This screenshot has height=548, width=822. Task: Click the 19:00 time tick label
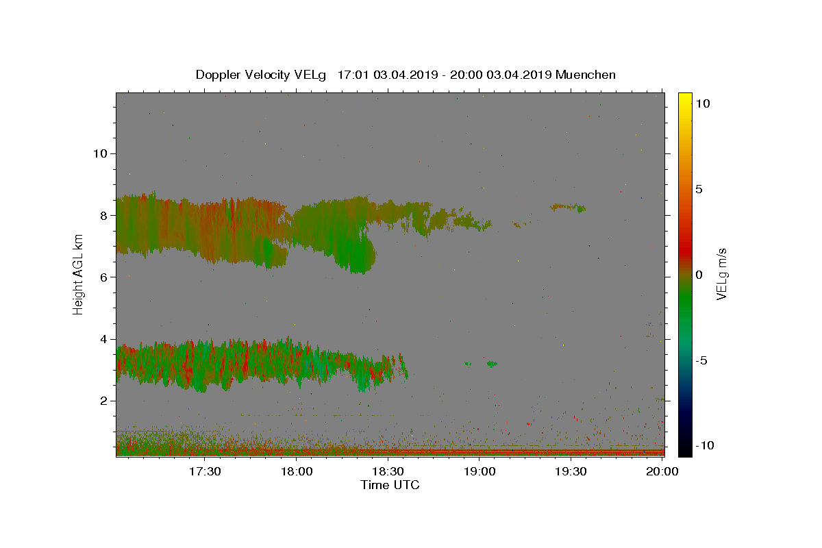coord(480,471)
